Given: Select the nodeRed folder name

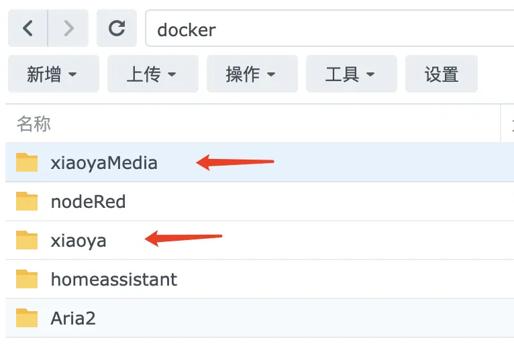Looking at the screenshot, I should 88,201.
